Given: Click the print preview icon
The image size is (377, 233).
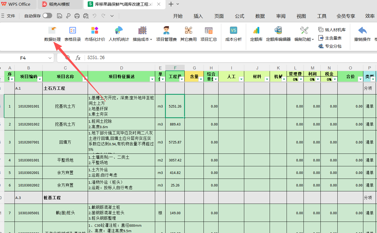Looking at the screenshot, I should pos(86,16).
